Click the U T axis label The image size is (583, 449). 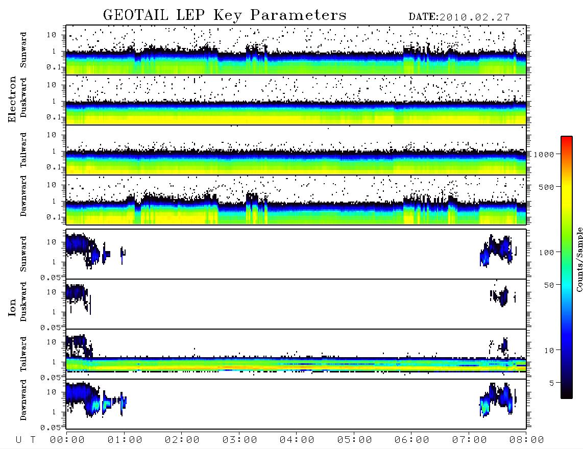(26, 440)
